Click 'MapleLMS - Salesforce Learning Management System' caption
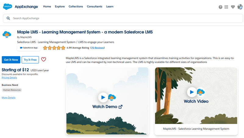244x138 pixels. pos(196,129)
